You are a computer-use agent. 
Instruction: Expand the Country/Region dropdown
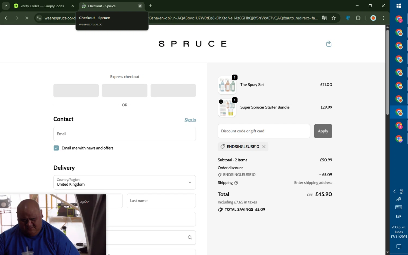tap(125, 182)
